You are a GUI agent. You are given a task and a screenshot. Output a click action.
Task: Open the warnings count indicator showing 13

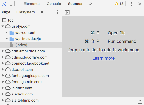click(x=119, y=4)
